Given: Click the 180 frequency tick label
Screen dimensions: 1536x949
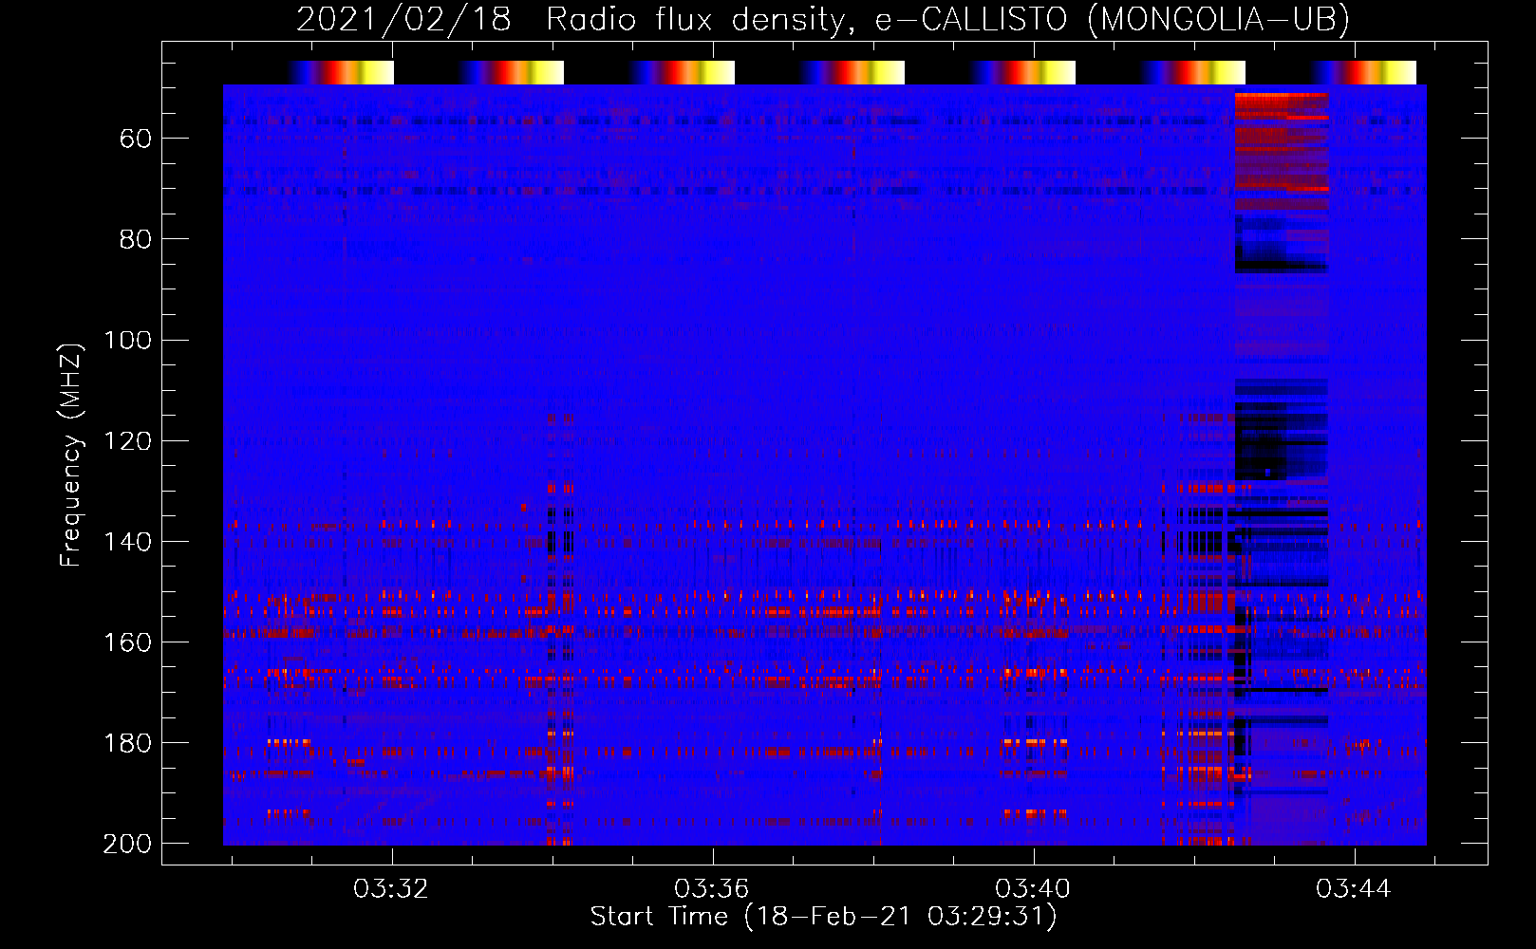Looking at the screenshot, I should pyautogui.click(x=128, y=742).
